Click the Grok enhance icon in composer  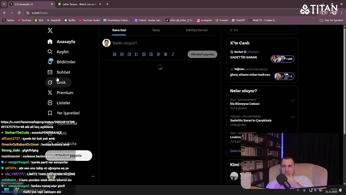pyautogui.click(x=129, y=54)
